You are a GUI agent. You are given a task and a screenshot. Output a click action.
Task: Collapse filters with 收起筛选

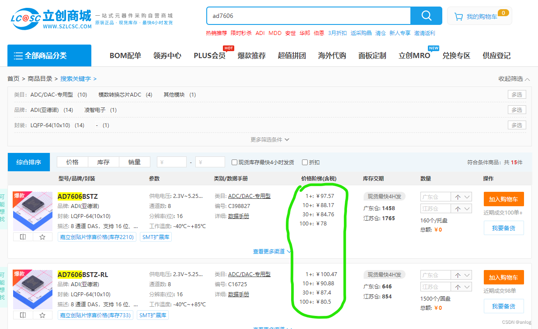514,79
